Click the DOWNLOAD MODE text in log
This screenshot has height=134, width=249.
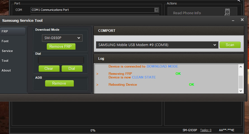(162, 66)
